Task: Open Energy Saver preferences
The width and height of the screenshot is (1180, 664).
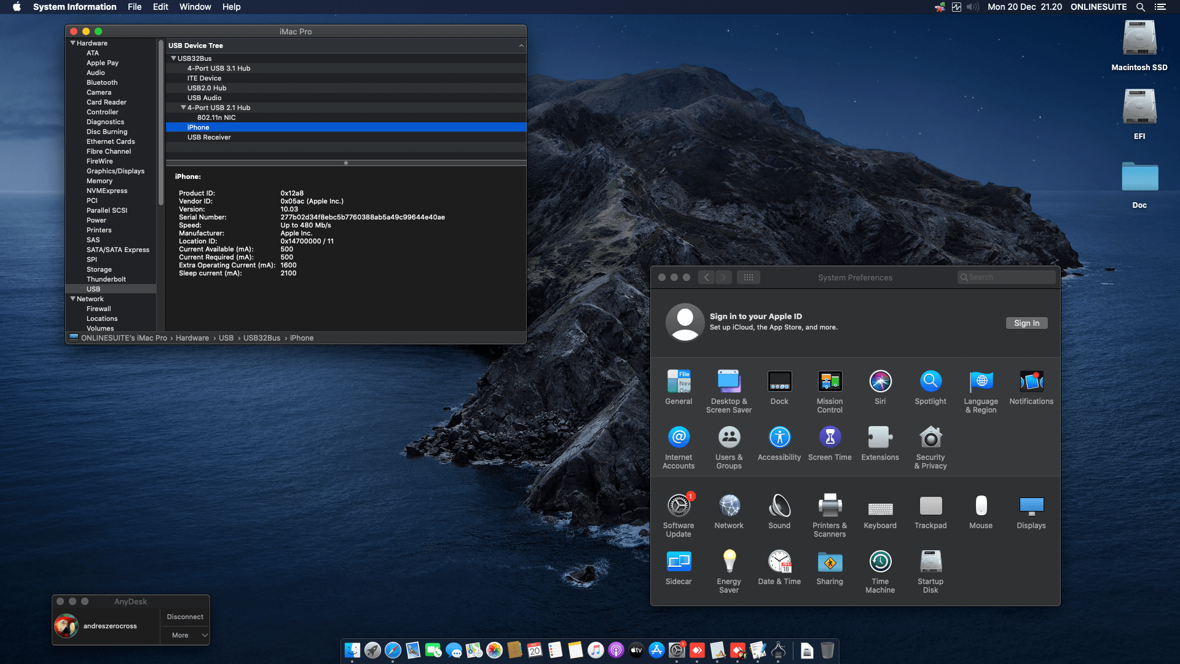Action: pyautogui.click(x=729, y=571)
